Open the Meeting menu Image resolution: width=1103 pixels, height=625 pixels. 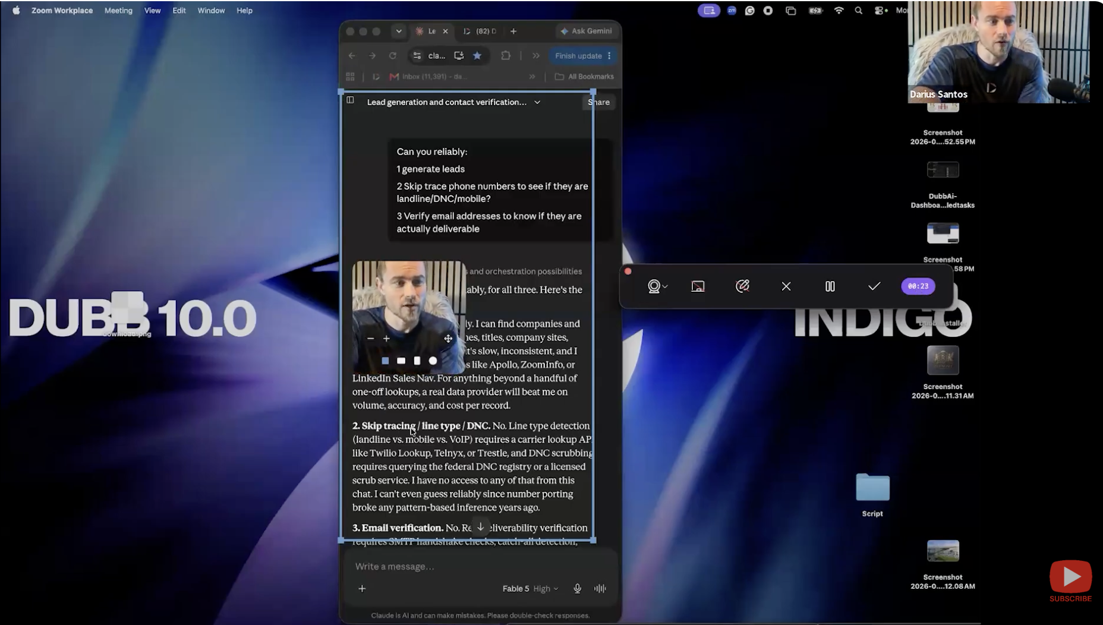pyautogui.click(x=118, y=11)
